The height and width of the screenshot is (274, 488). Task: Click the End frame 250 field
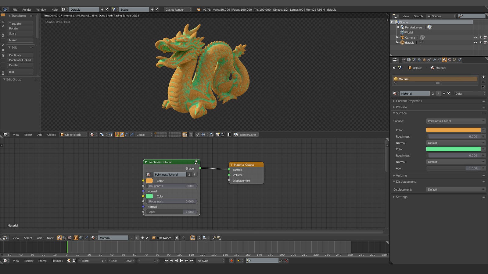coord(122,261)
